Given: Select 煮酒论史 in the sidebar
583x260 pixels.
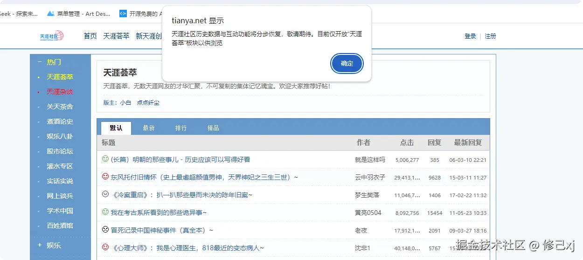Looking at the screenshot, I should [60, 121].
